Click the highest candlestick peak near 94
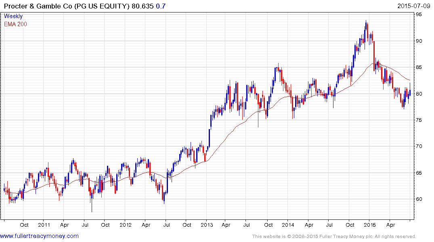This screenshot has height=242, width=434. [x=366, y=21]
